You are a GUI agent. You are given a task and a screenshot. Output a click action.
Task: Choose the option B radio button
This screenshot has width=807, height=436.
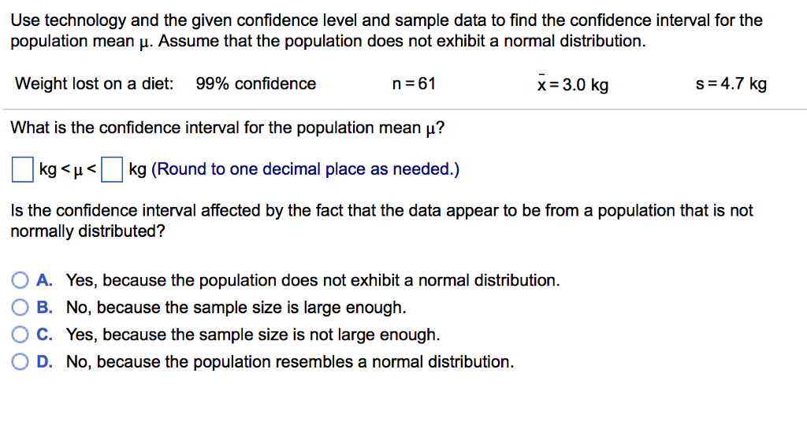pos(20,308)
